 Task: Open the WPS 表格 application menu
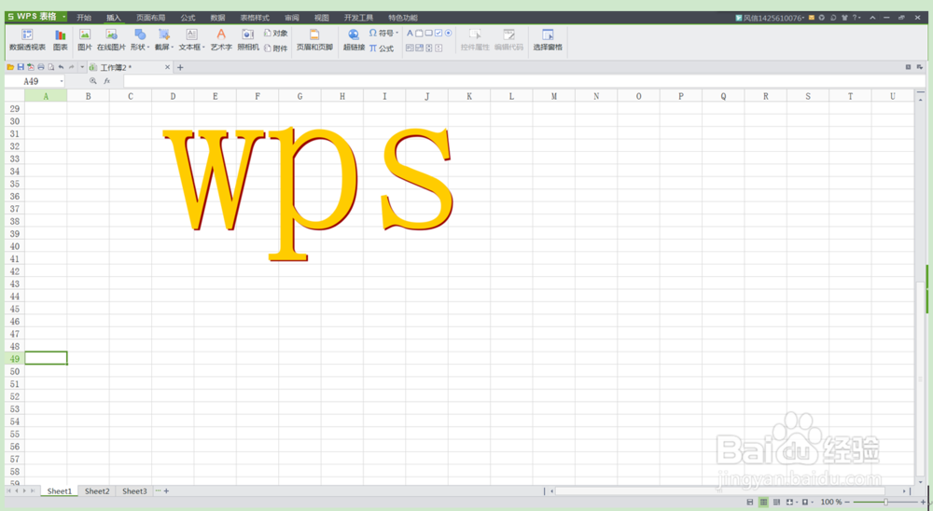[36, 17]
